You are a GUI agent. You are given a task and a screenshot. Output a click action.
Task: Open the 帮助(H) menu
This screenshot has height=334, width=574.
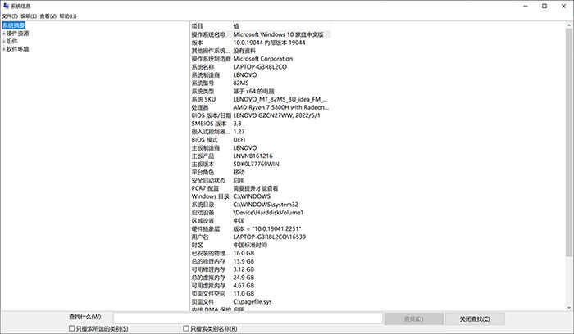pos(68,16)
